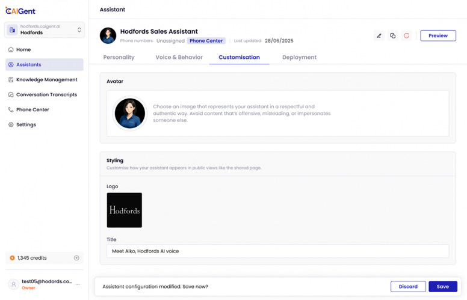Click the duplicate assistant copy icon

pyautogui.click(x=393, y=36)
